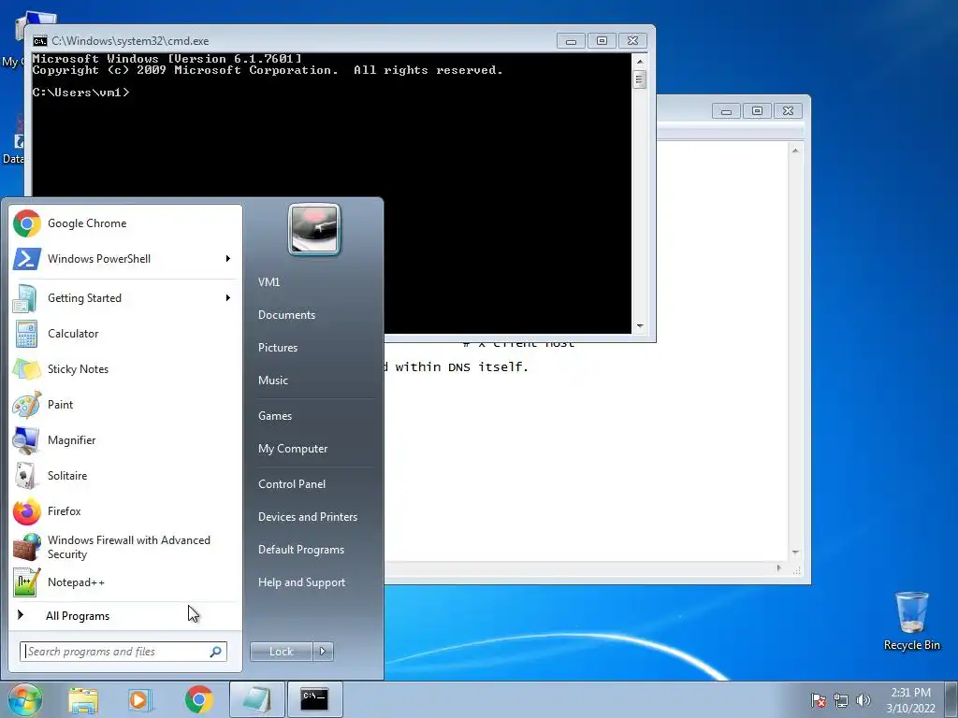Open Sticky Notes from the Start menu
Screen dimensions: 958x718
click(125, 368)
